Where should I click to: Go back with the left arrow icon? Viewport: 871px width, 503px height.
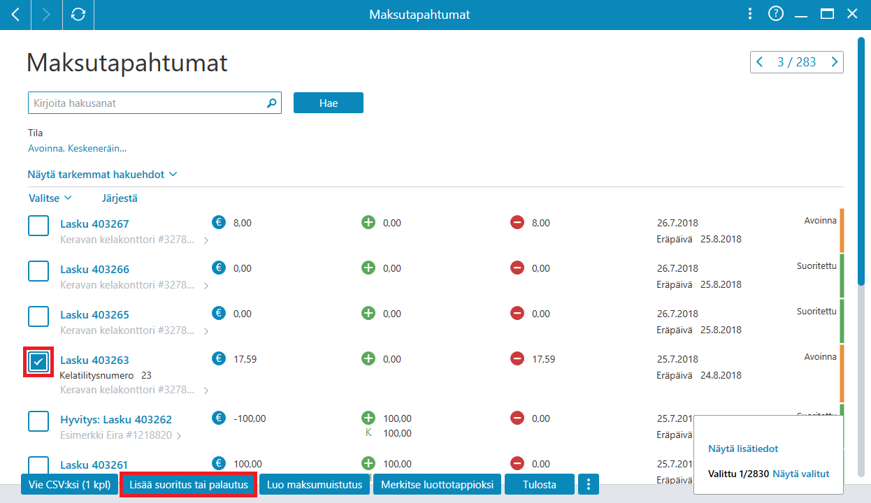coord(15,14)
